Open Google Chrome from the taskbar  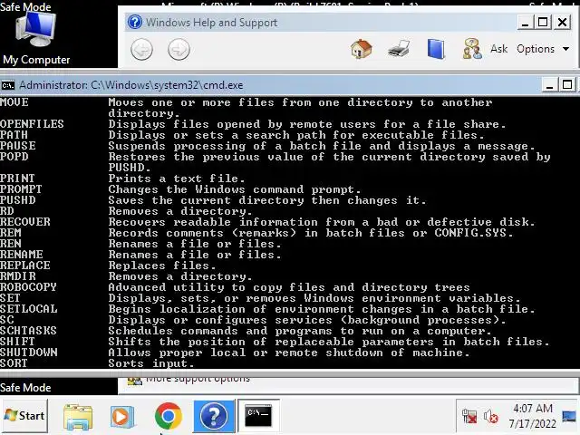169,416
